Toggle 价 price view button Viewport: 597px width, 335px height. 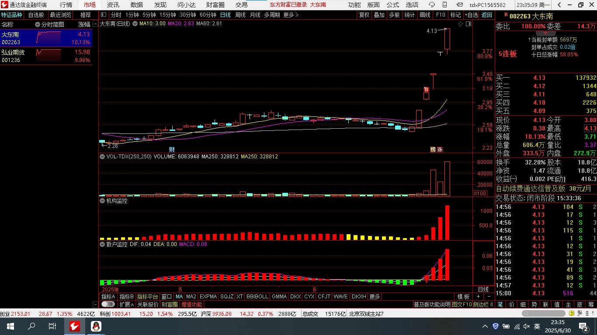click(511, 304)
